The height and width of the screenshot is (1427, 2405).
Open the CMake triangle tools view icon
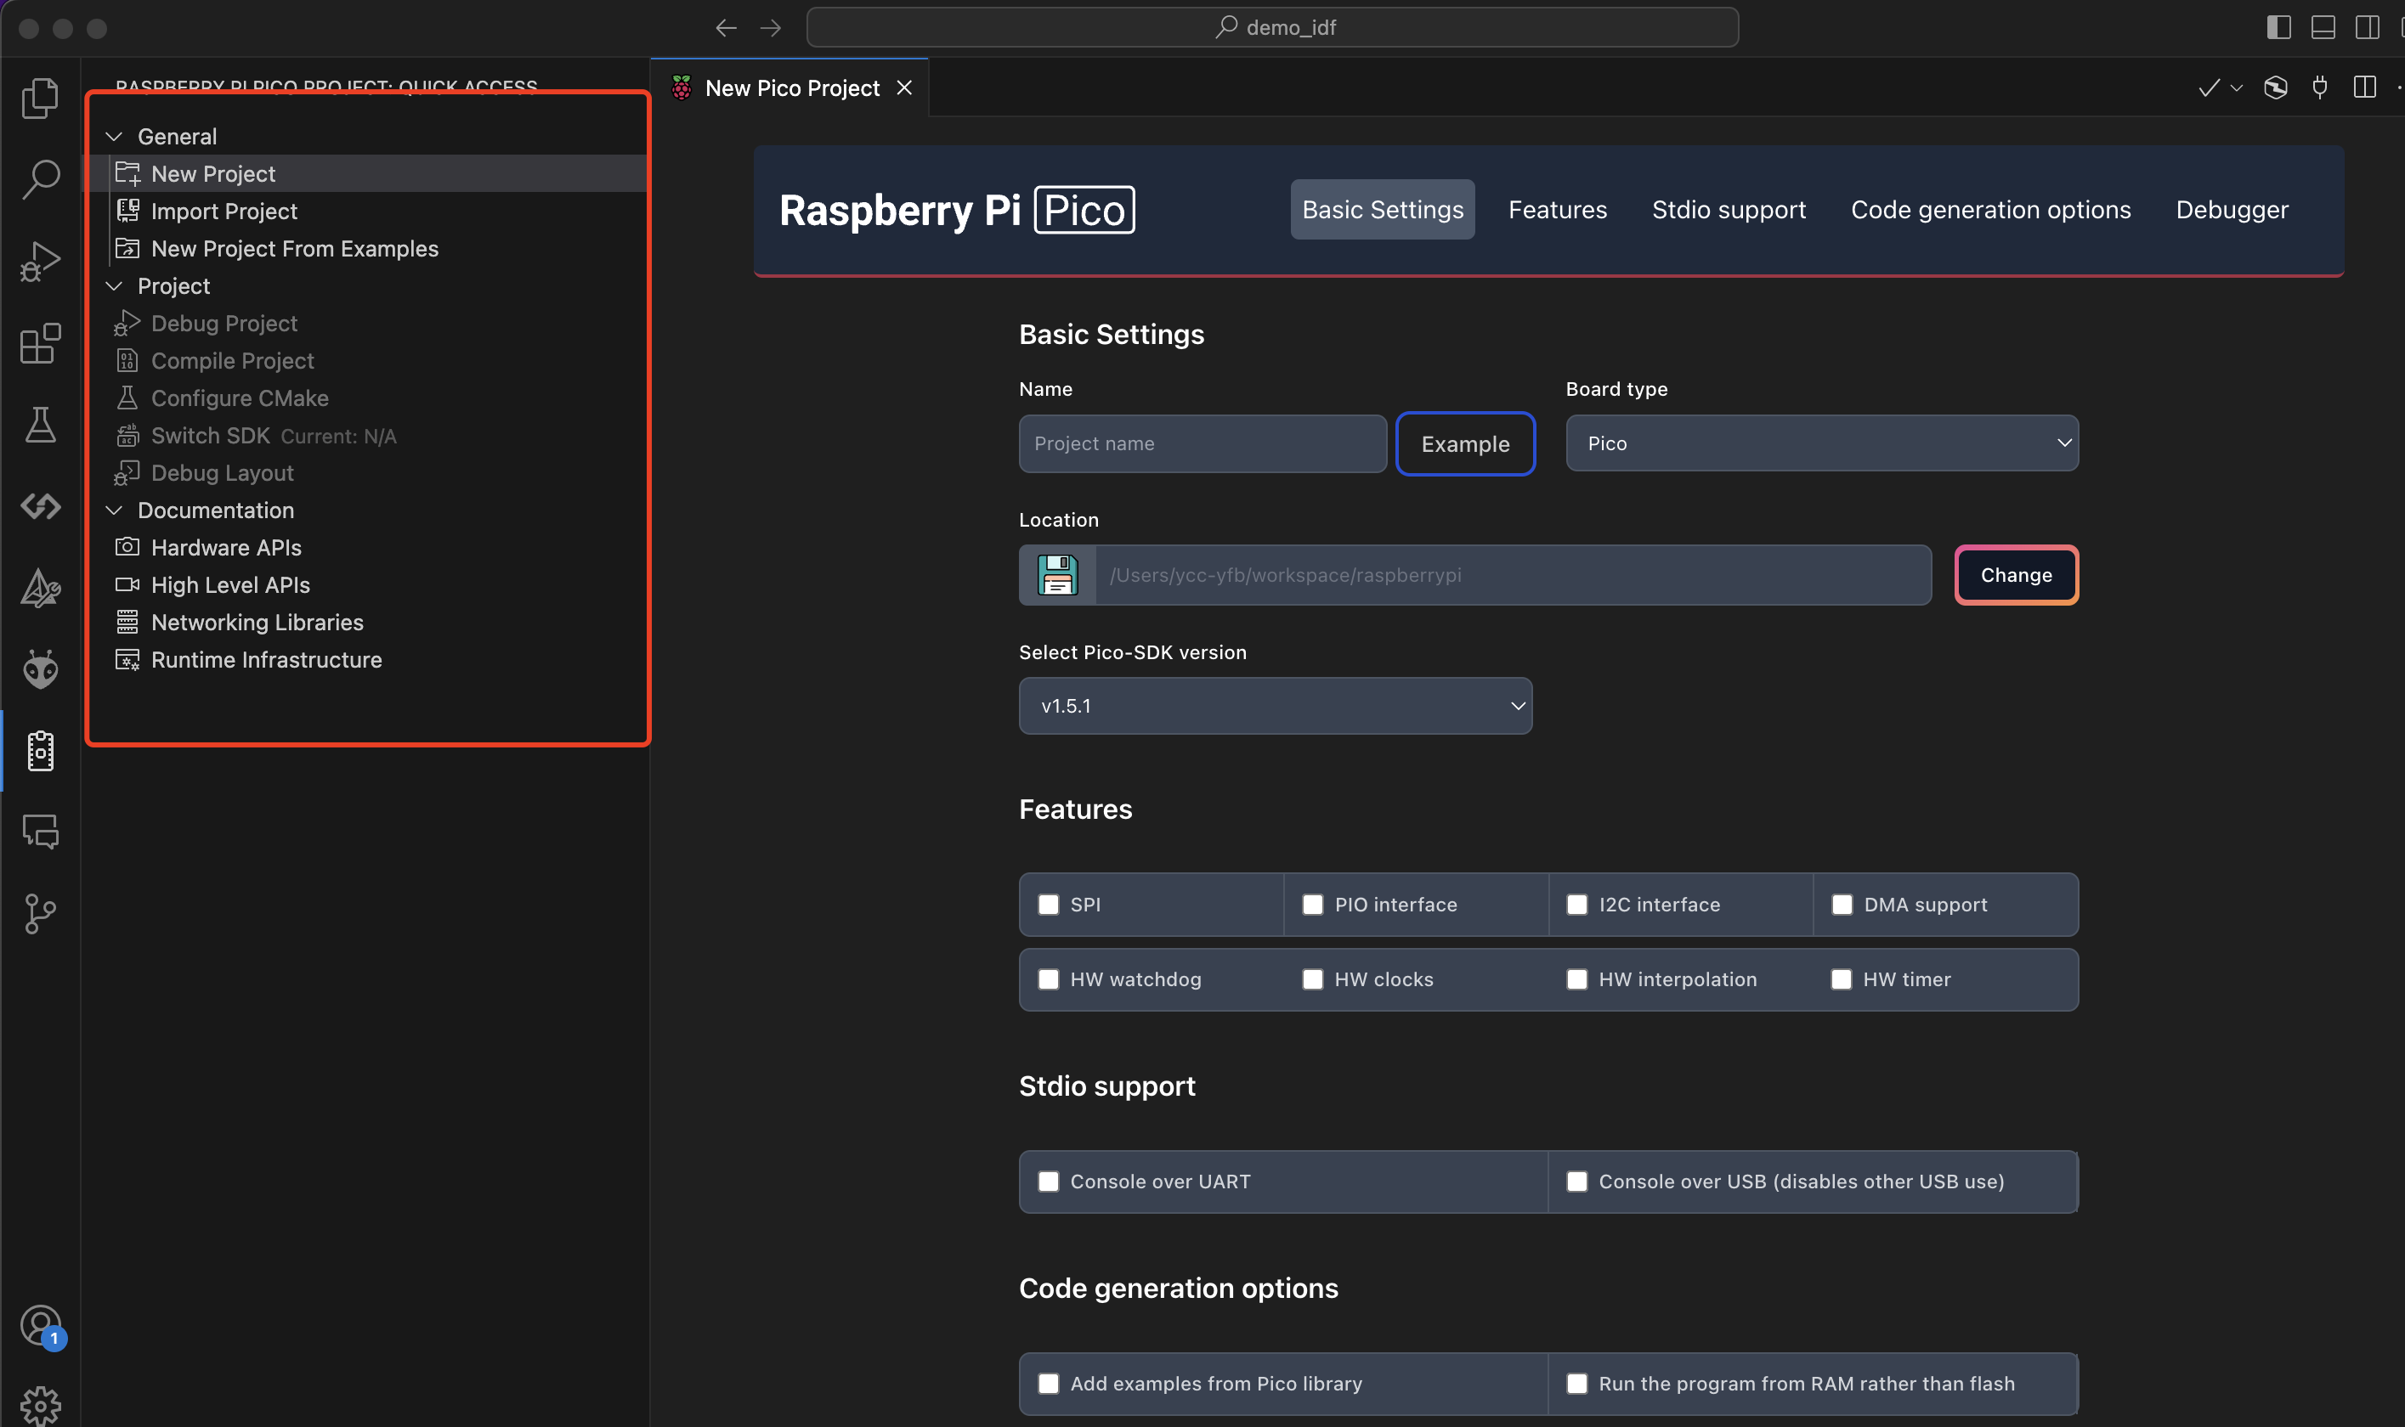pos(41,588)
